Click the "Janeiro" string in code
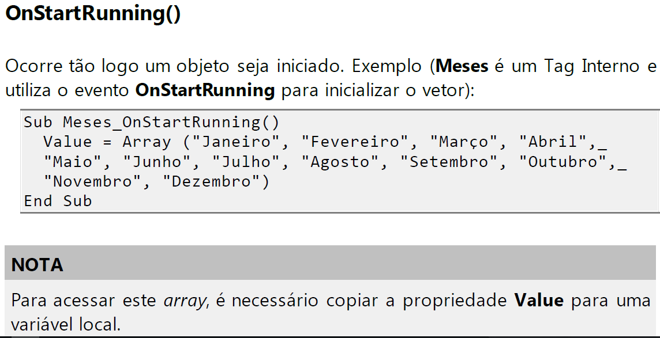660x338 pixels. (x=236, y=142)
